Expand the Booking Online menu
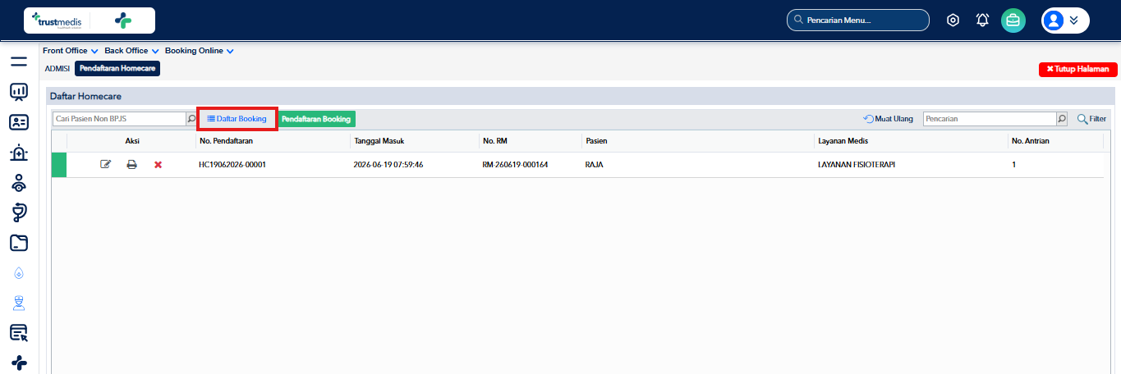Viewport: 1121px width, 374px height. (x=200, y=51)
